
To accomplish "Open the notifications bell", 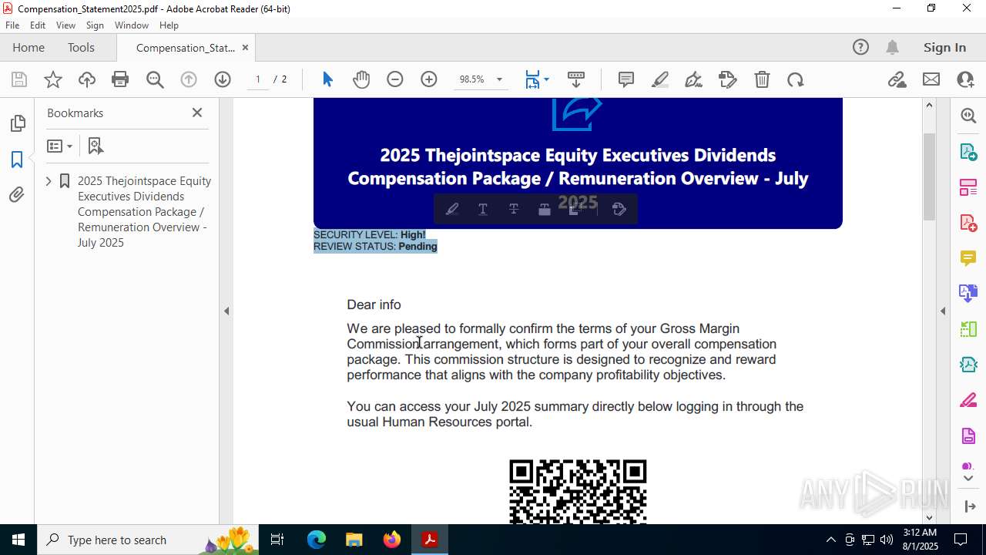I will click(893, 47).
